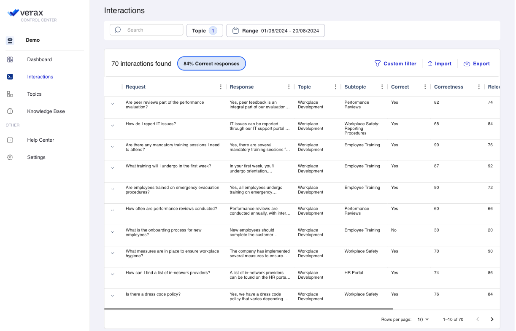This screenshot has height=331, width=516.
Task: Click the table's horizontal scrollbar
Action: pos(249,309)
